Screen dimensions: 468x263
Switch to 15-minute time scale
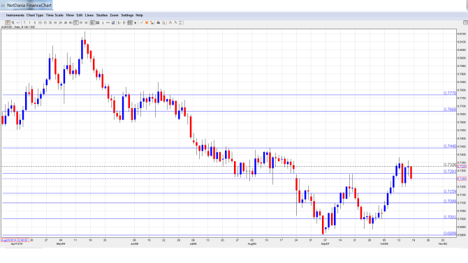click(x=45, y=22)
